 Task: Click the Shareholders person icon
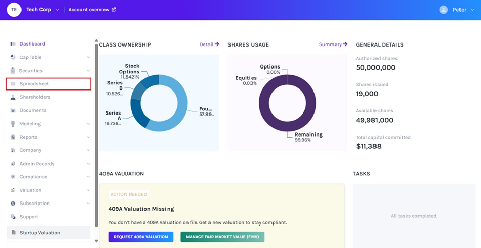tap(13, 97)
